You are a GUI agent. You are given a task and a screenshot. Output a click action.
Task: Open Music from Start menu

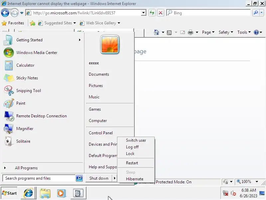click(94, 97)
